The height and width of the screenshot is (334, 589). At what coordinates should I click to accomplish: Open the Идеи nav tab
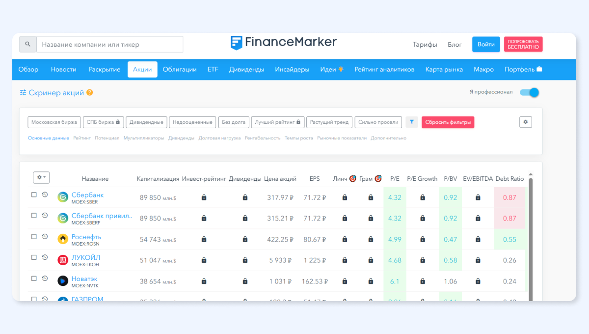coord(332,70)
